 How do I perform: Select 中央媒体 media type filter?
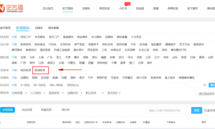(x=40, y=37)
